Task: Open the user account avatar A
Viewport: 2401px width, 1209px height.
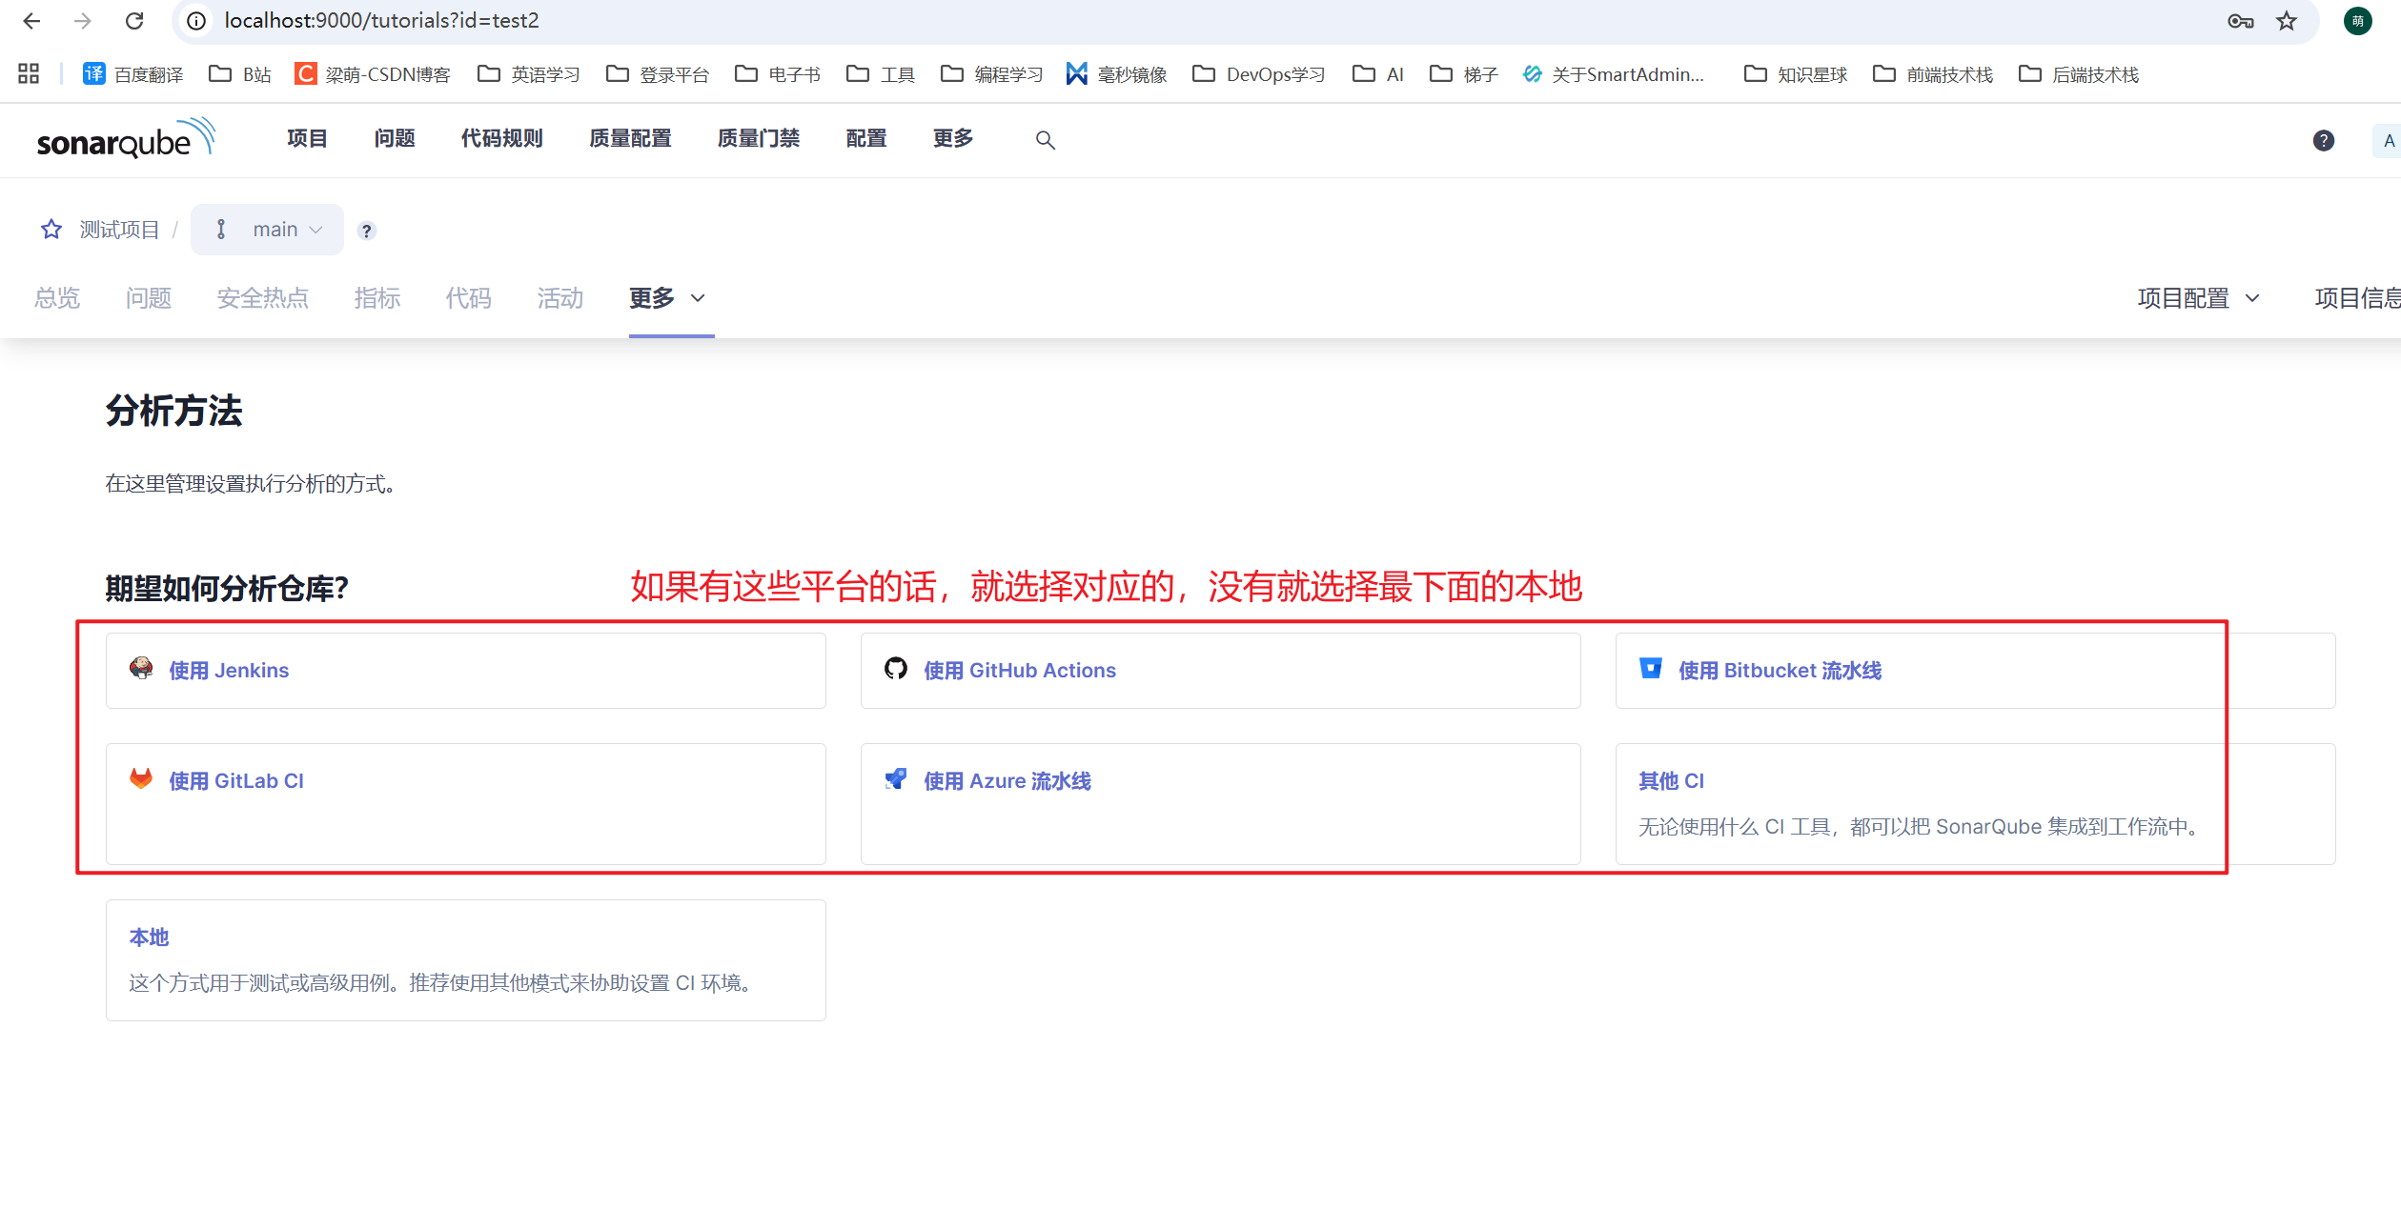Action: coord(2388,140)
